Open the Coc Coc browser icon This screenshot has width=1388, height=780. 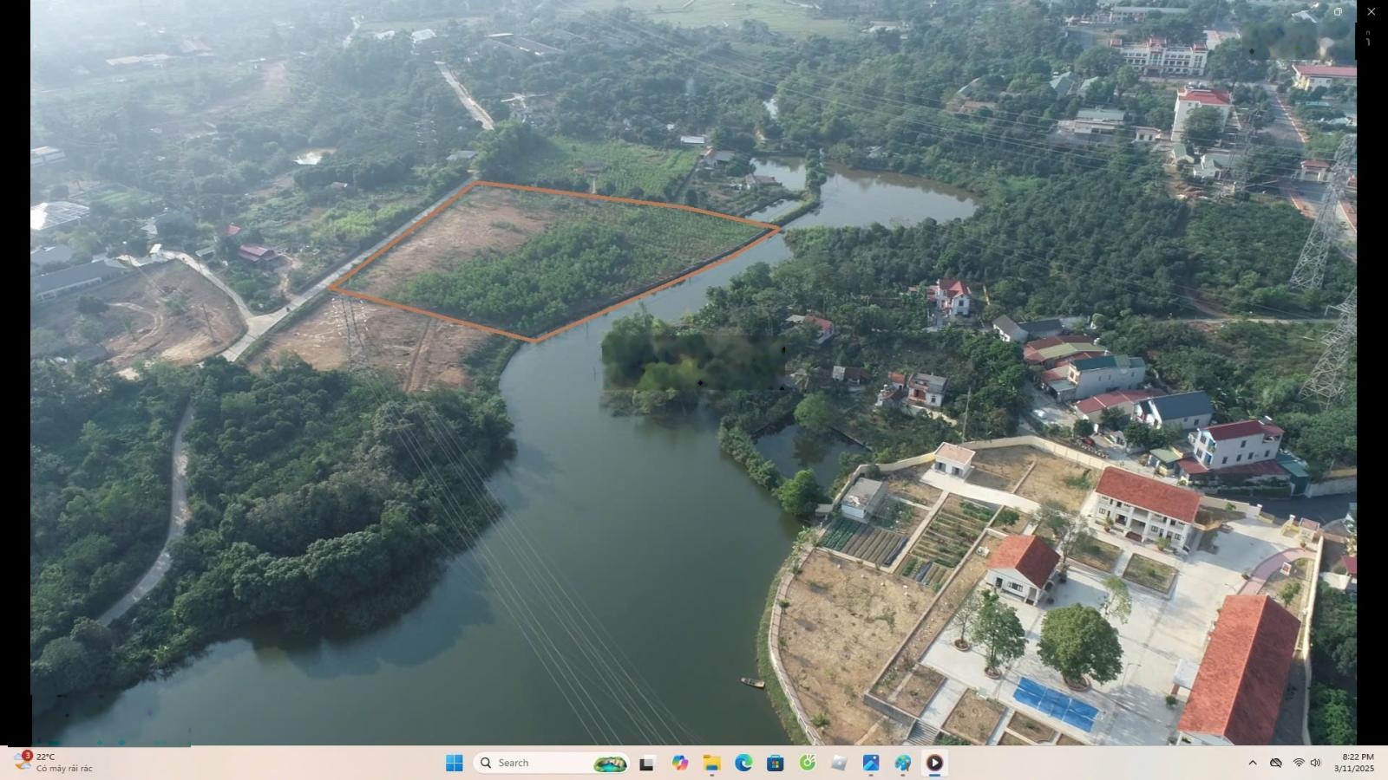click(808, 763)
